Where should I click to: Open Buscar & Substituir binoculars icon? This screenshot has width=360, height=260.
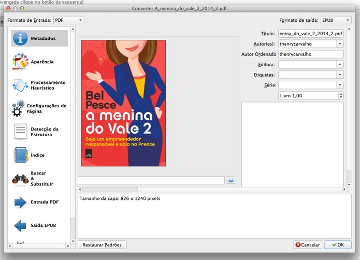pyautogui.click(x=20, y=179)
